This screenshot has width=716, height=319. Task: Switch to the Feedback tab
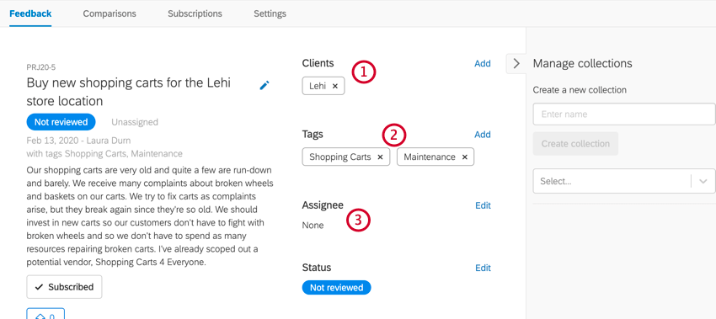(30, 13)
